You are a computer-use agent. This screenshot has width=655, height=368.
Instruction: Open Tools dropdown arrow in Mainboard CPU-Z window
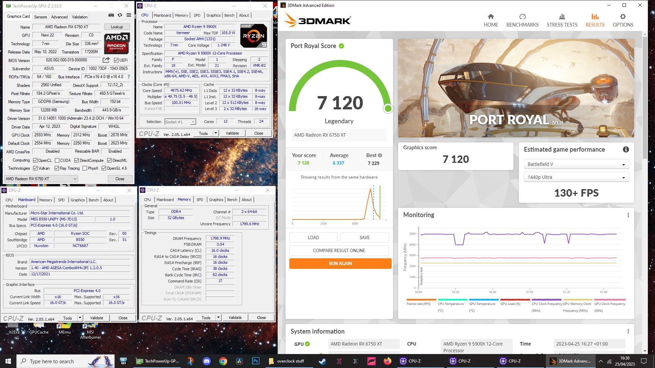coord(80,318)
